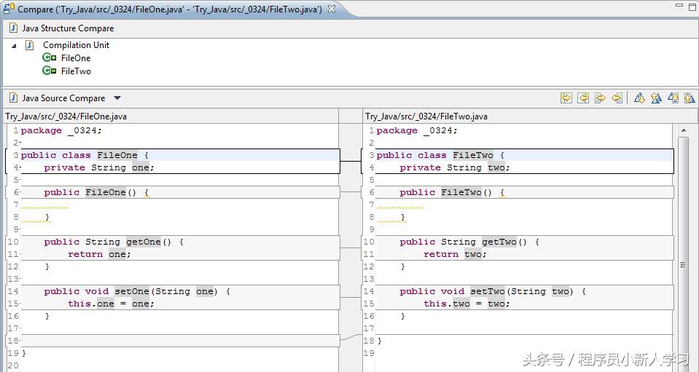Viewport: 699px width, 372px height.
Task: Copy current change from left to right
Action: coord(600,98)
